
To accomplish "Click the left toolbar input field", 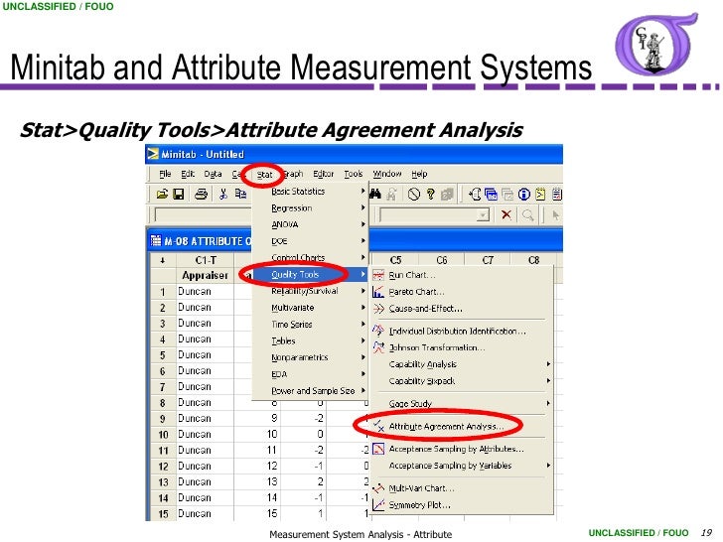I will (x=204, y=214).
